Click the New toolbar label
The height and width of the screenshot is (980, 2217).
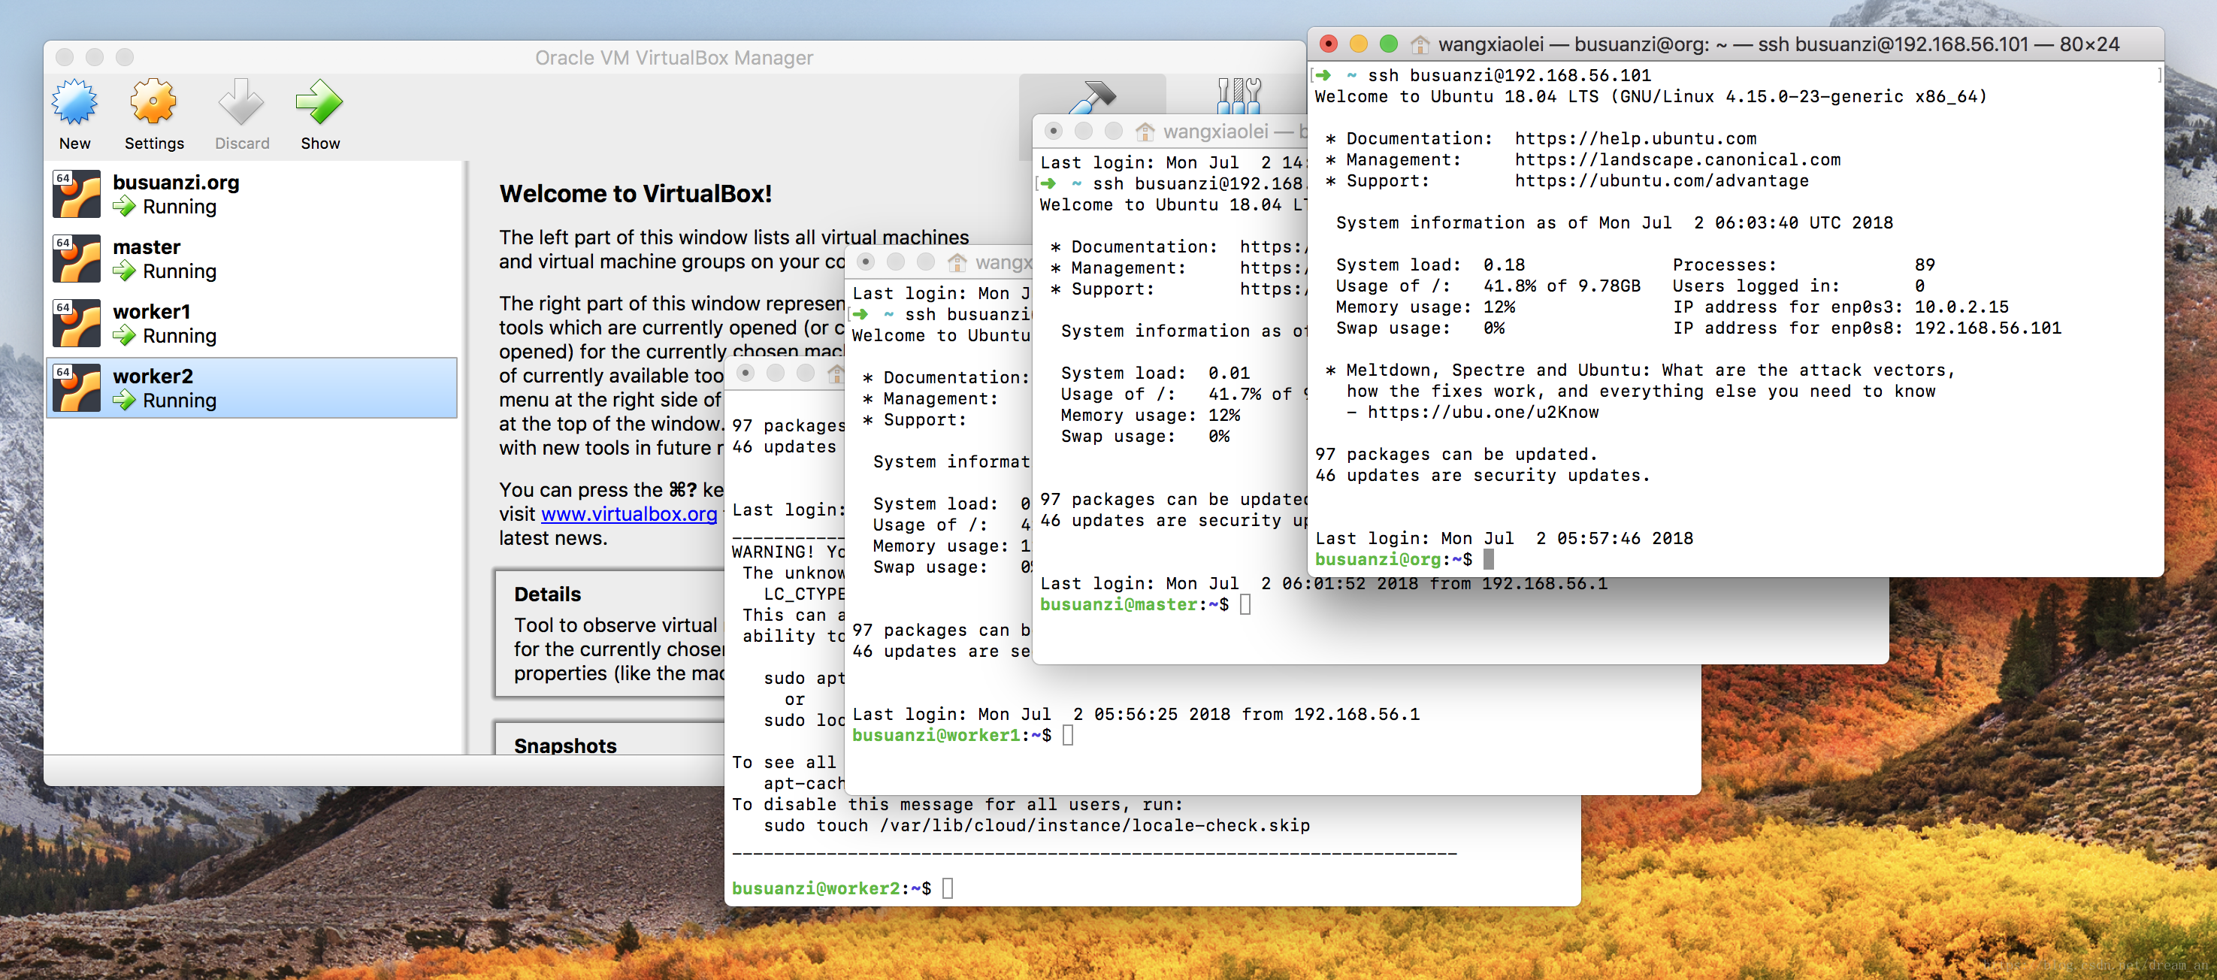click(x=75, y=144)
